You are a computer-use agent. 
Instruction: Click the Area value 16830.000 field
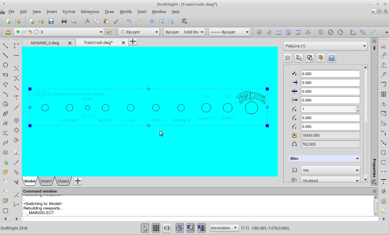pos(331,135)
